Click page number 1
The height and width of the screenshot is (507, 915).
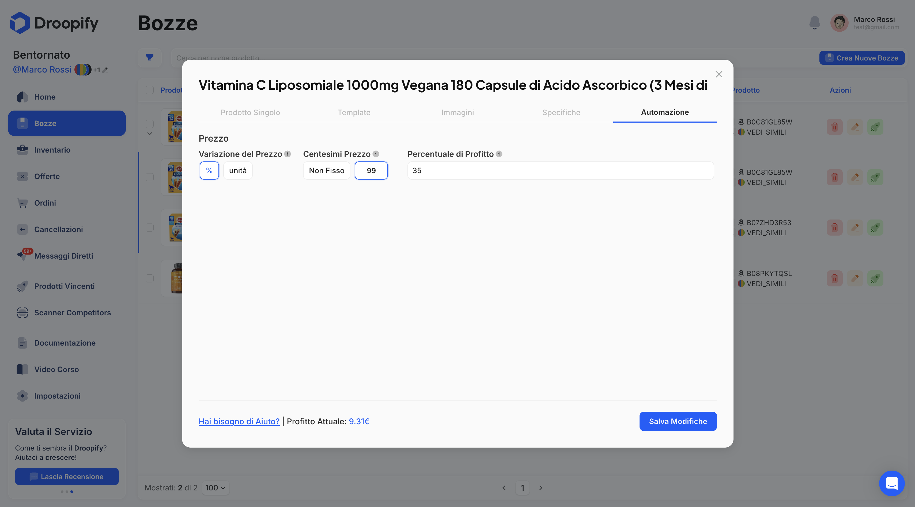click(x=523, y=488)
